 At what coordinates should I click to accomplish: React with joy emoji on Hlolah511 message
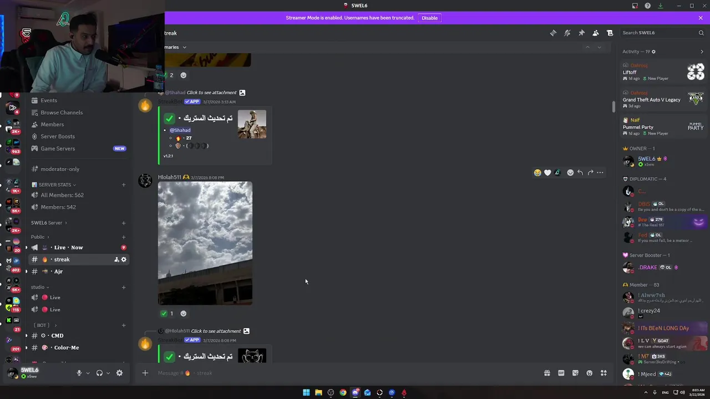point(537,173)
